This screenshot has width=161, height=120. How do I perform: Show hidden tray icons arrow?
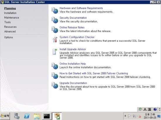tap(125, 116)
